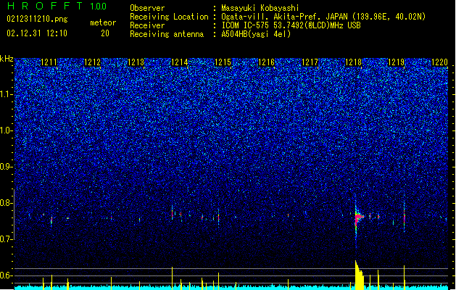Click the 'Receiver' field label
This screenshot has height=290, width=456.
click(x=147, y=25)
